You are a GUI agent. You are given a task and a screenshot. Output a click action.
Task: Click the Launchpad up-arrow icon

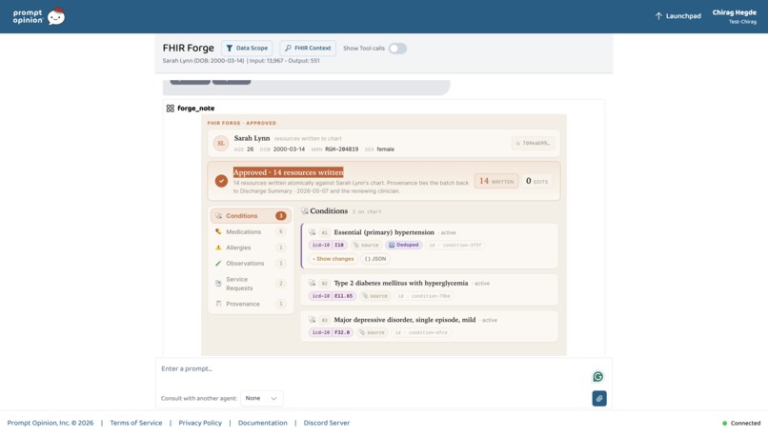point(658,16)
